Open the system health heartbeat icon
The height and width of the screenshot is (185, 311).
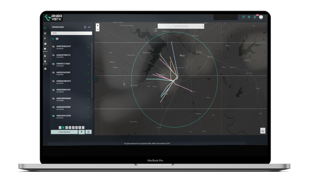pos(244,17)
